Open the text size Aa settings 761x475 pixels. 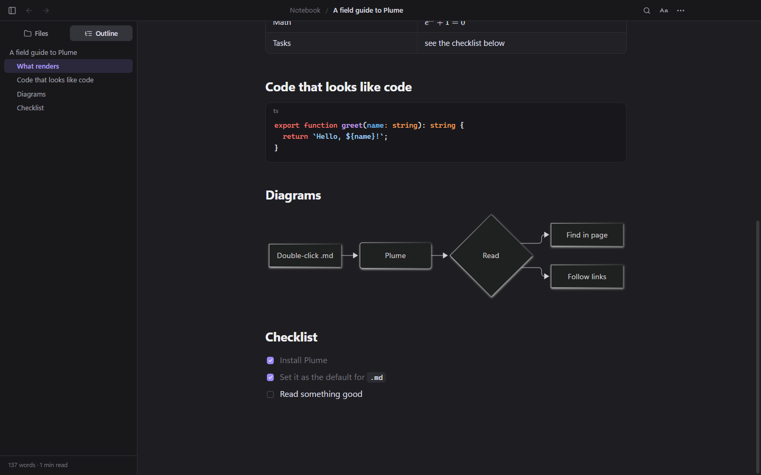[x=664, y=11]
